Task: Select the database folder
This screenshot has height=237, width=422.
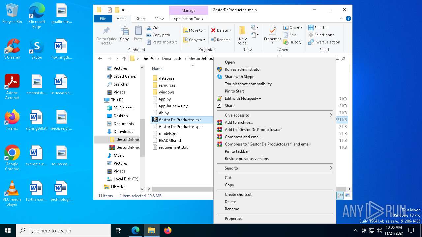Action: [166, 78]
